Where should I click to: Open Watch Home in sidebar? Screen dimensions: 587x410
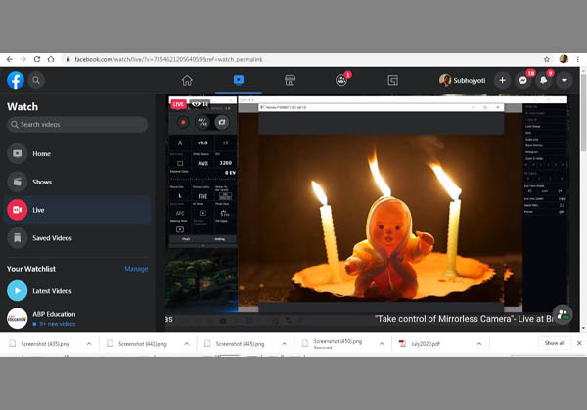pos(77,153)
